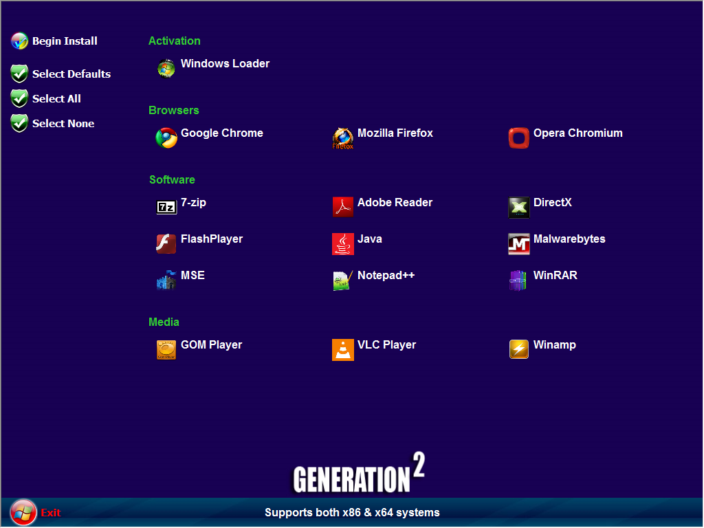This screenshot has height=528, width=704.
Task: Choose the Opera Chromium icon
Action: click(x=518, y=137)
